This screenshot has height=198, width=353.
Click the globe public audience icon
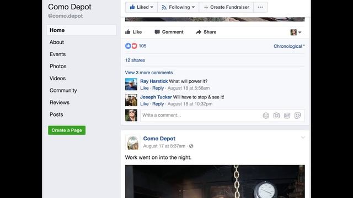(191, 146)
